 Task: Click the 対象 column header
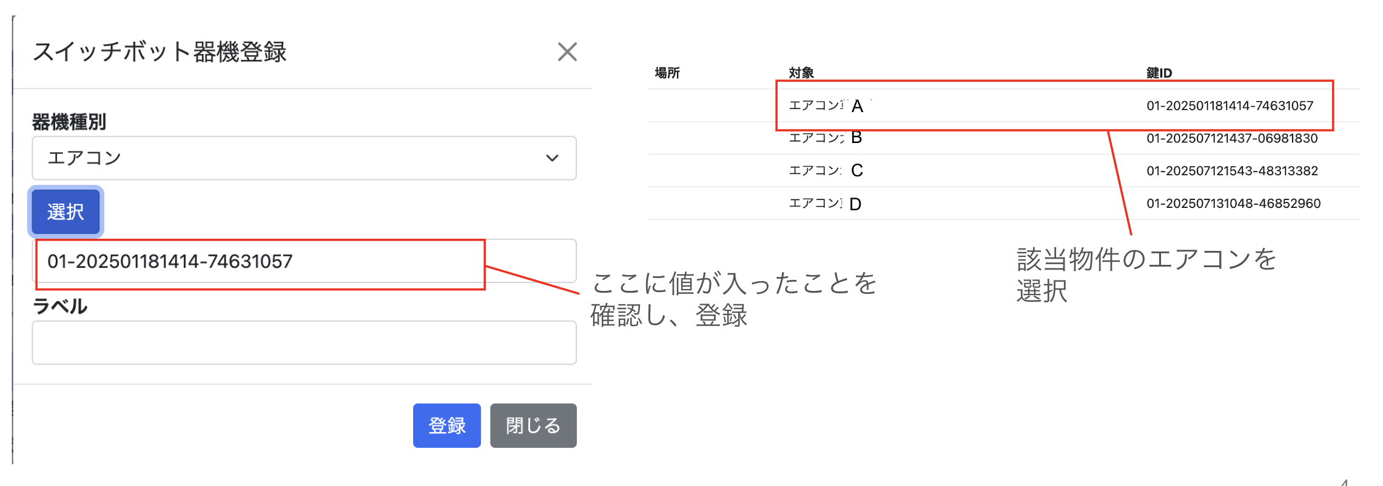pyautogui.click(x=801, y=73)
